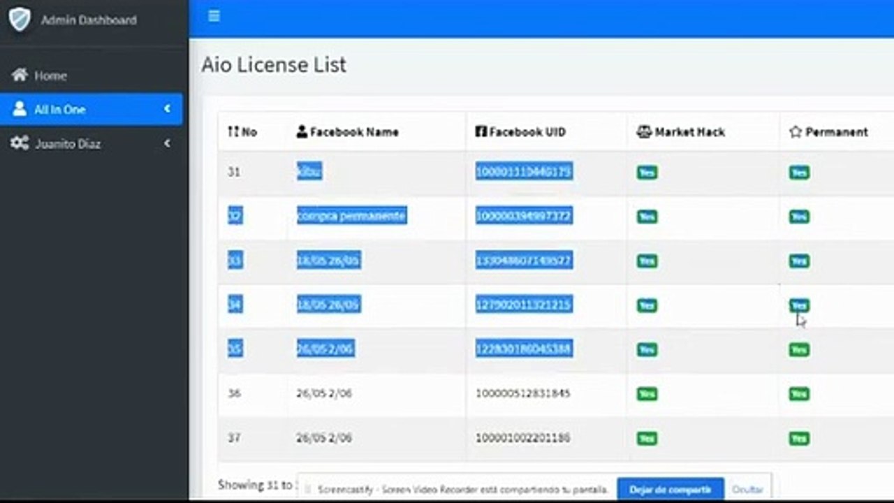894x503 pixels.
Task: Click the Permanent Yes badge in row 31
Action: click(799, 173)
